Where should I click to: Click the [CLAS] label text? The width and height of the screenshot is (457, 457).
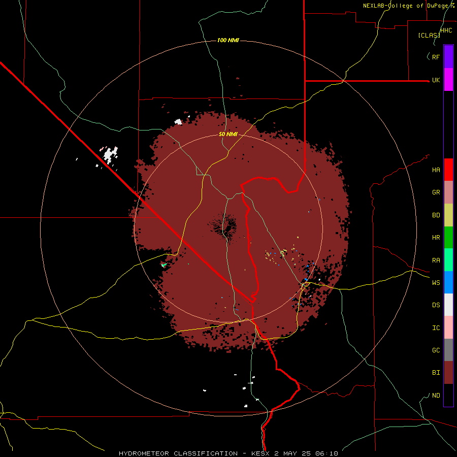coord(429,35)
